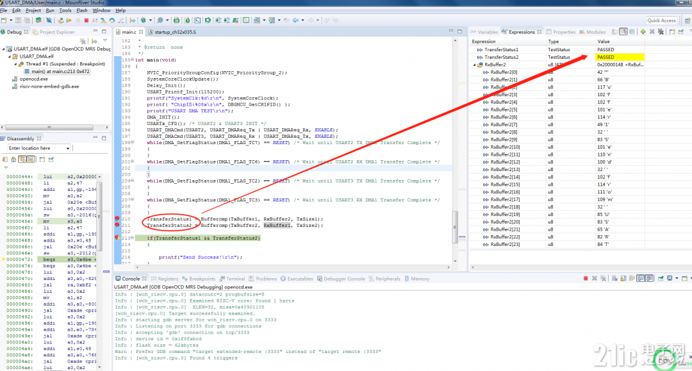Open the Flash menu
Screen dimensions: 692x371
pos(82,10)
